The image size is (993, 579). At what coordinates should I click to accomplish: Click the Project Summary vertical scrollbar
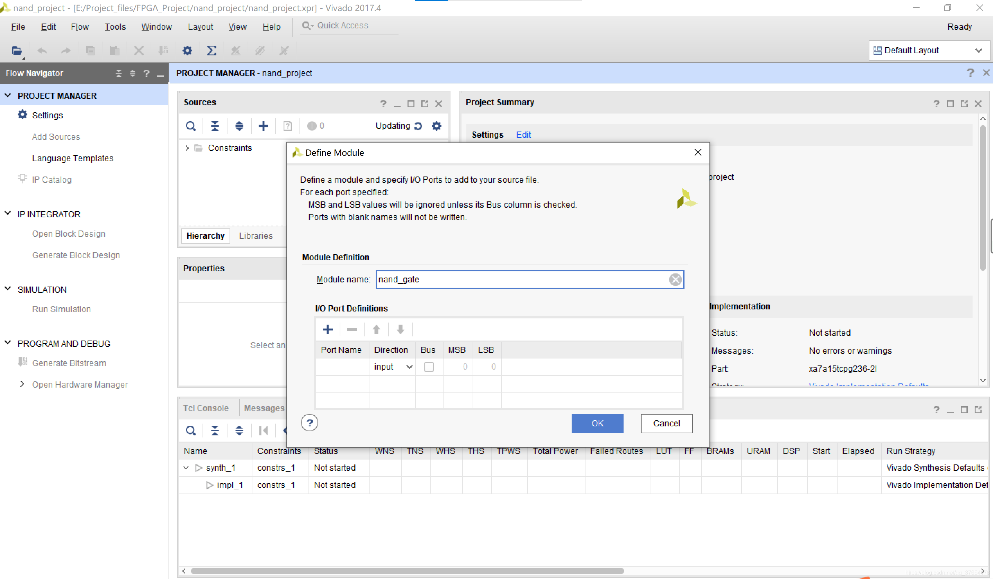click(983, 198)
